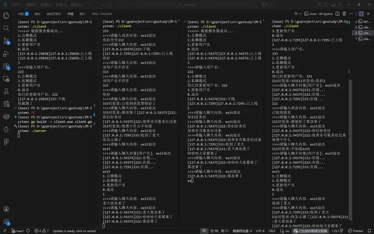The width and height of the screenshot is (374, 234).
Task: Open the Testing flask view
Action: [6, 91]
